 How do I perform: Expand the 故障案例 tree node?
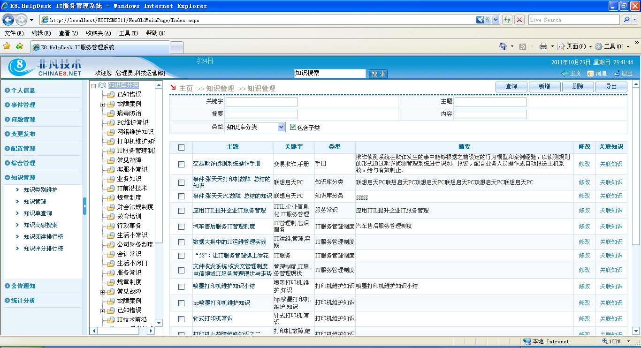(x=102, y=105)
